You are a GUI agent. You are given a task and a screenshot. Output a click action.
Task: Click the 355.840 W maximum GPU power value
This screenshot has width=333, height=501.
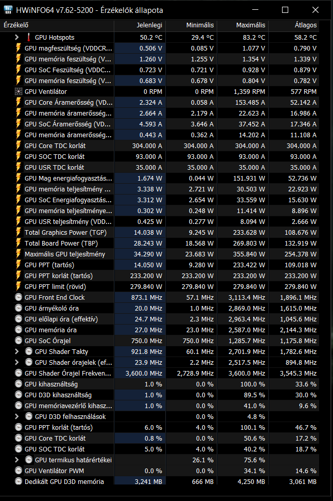click(249, 254)
